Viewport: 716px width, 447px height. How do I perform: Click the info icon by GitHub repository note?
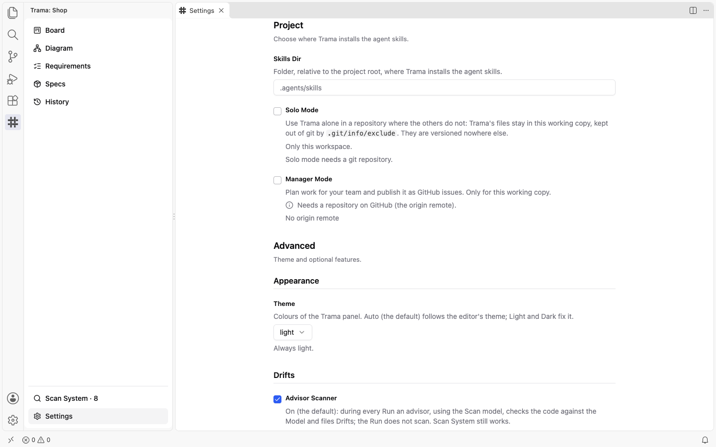[289, 205]
